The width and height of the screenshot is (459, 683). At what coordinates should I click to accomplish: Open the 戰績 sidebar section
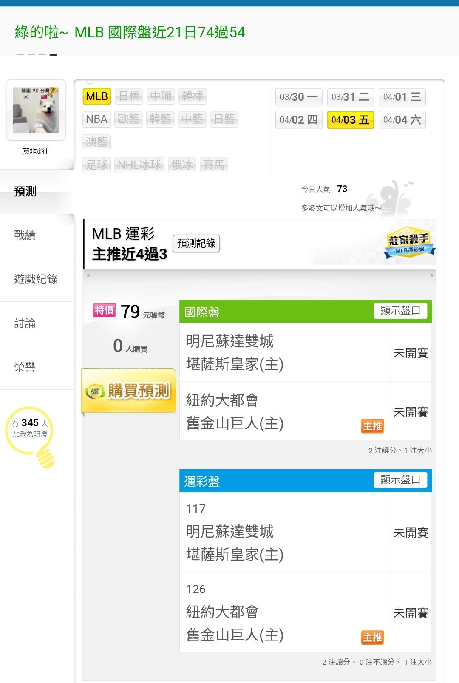coord(25,235)
